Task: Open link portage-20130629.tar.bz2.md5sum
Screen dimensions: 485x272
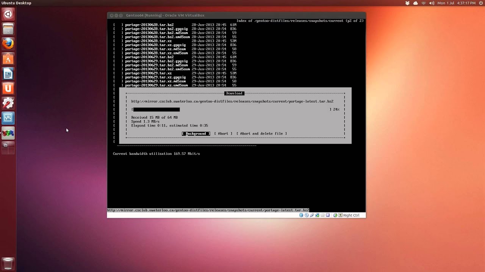Action: coord(156,65)
